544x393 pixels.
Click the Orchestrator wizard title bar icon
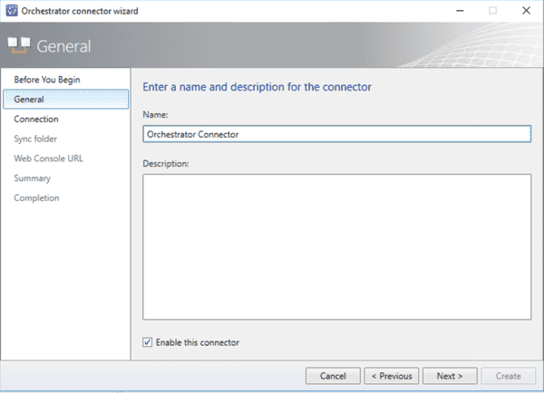12,11
